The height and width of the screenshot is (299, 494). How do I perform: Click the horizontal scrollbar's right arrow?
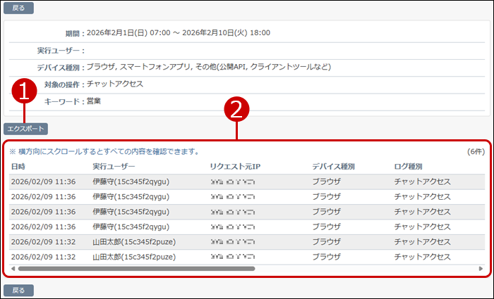[x=481, y=269]
